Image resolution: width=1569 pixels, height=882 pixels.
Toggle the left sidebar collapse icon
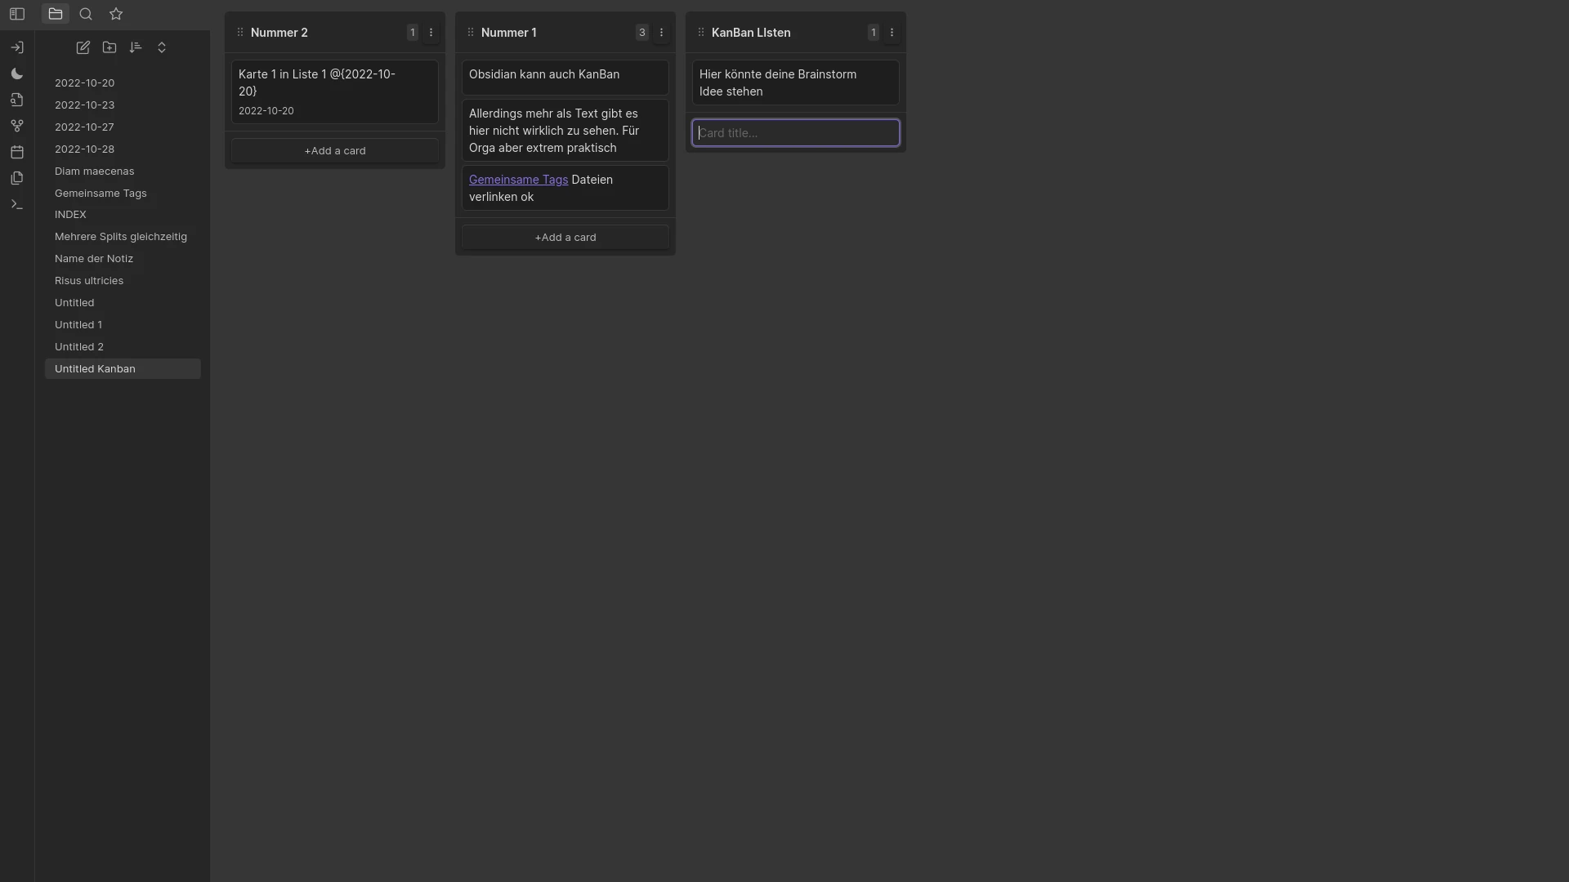point(17,14)
